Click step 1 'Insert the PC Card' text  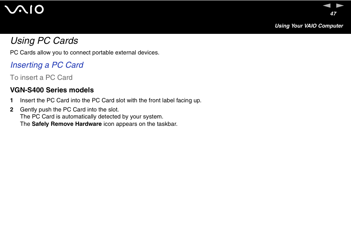(x=111, y=100)
